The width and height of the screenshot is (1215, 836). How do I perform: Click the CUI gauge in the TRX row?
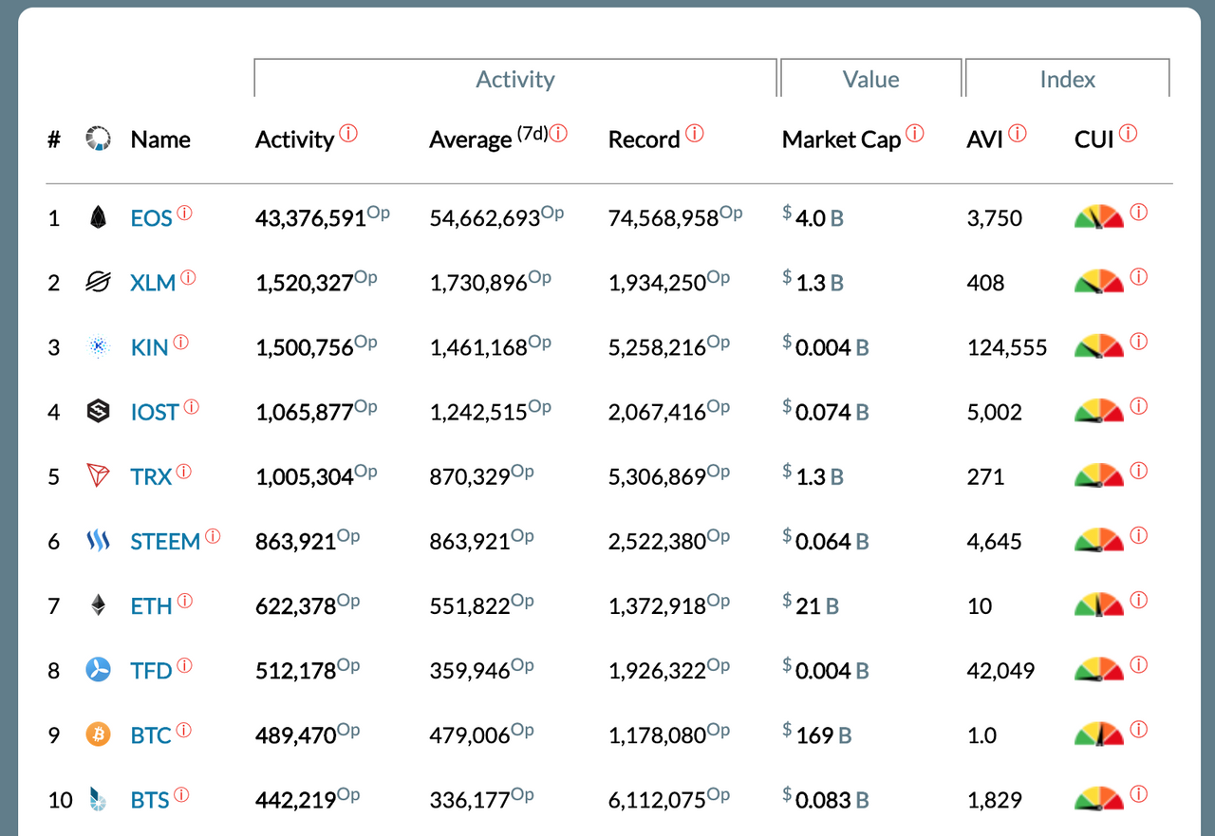click(x=1099, y=475)
